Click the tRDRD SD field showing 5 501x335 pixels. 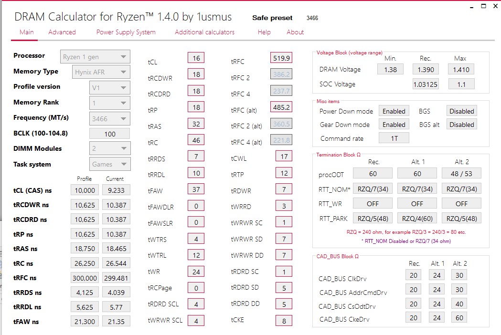(x=284, y=288)
